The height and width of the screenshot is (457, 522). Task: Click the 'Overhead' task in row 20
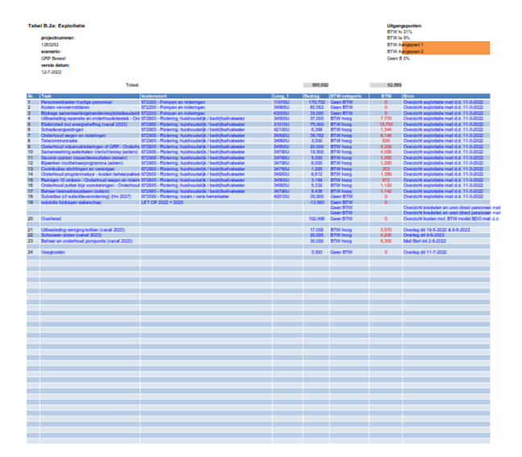click(51, 218)
